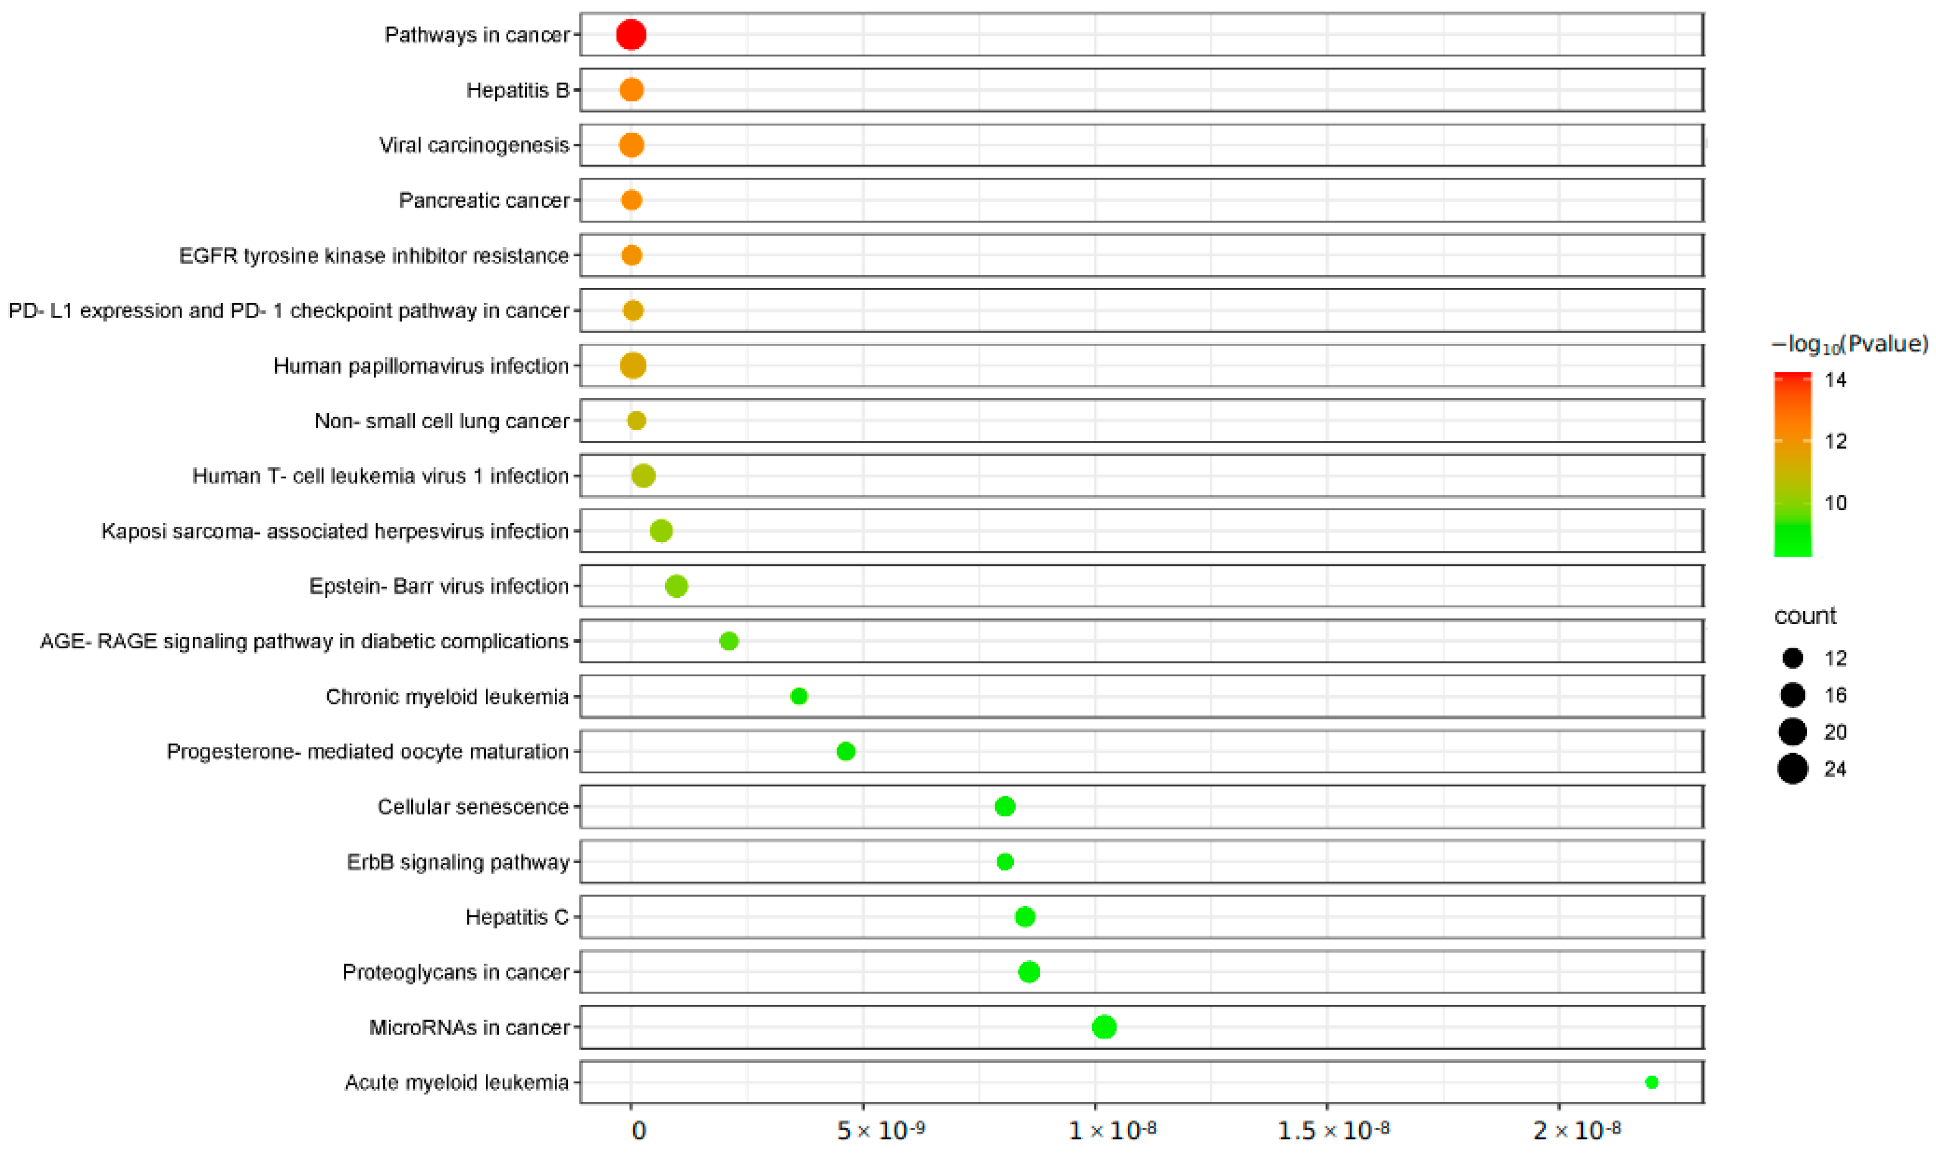
Task: Select the dot in Kaposi sarcoma row
Action: point(661,531)
